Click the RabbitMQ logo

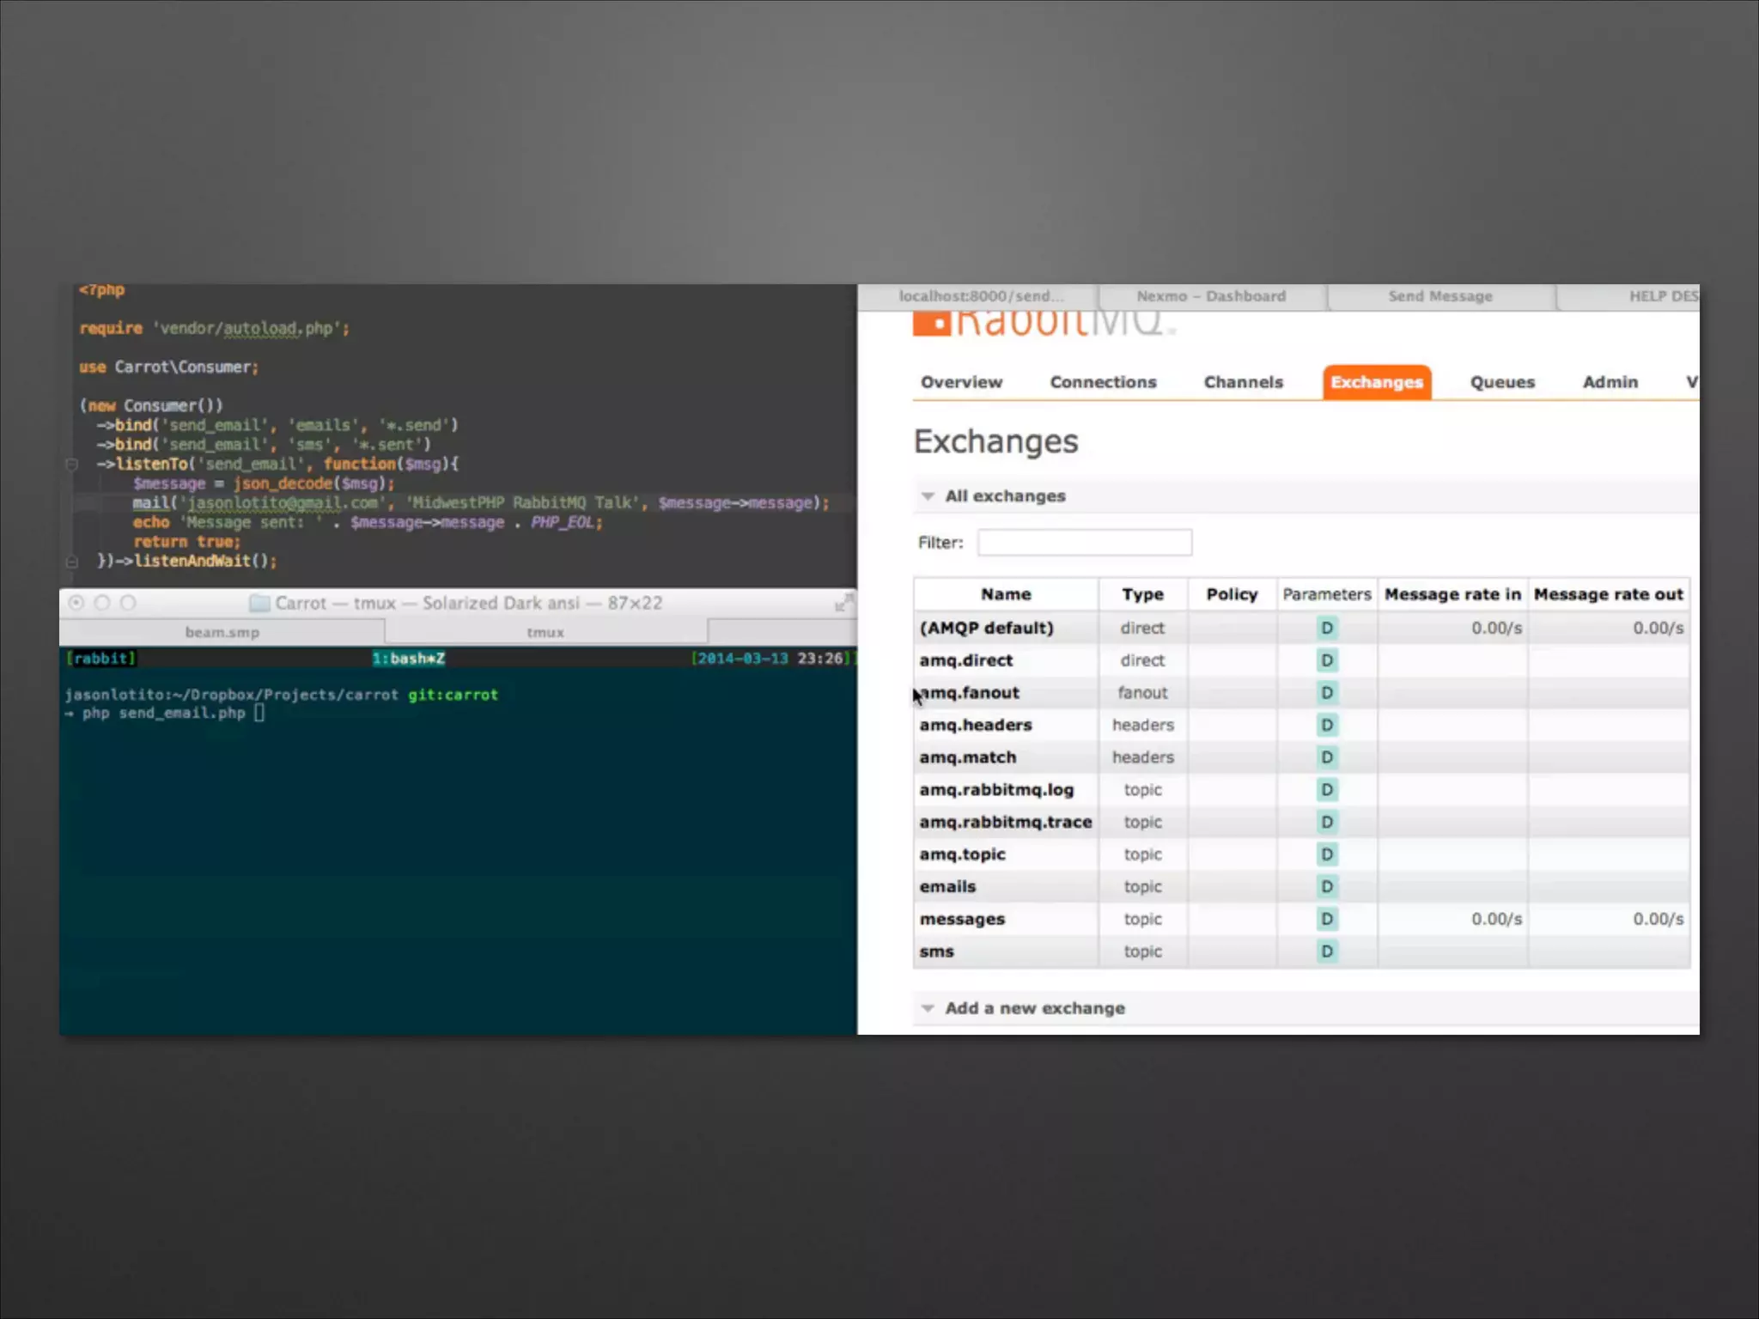point(1043,323)
